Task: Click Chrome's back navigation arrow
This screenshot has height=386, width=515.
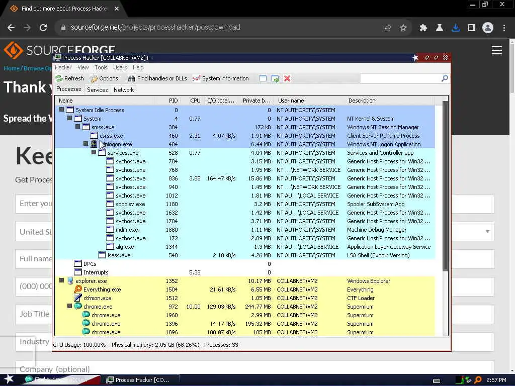Action: point(11,28)
